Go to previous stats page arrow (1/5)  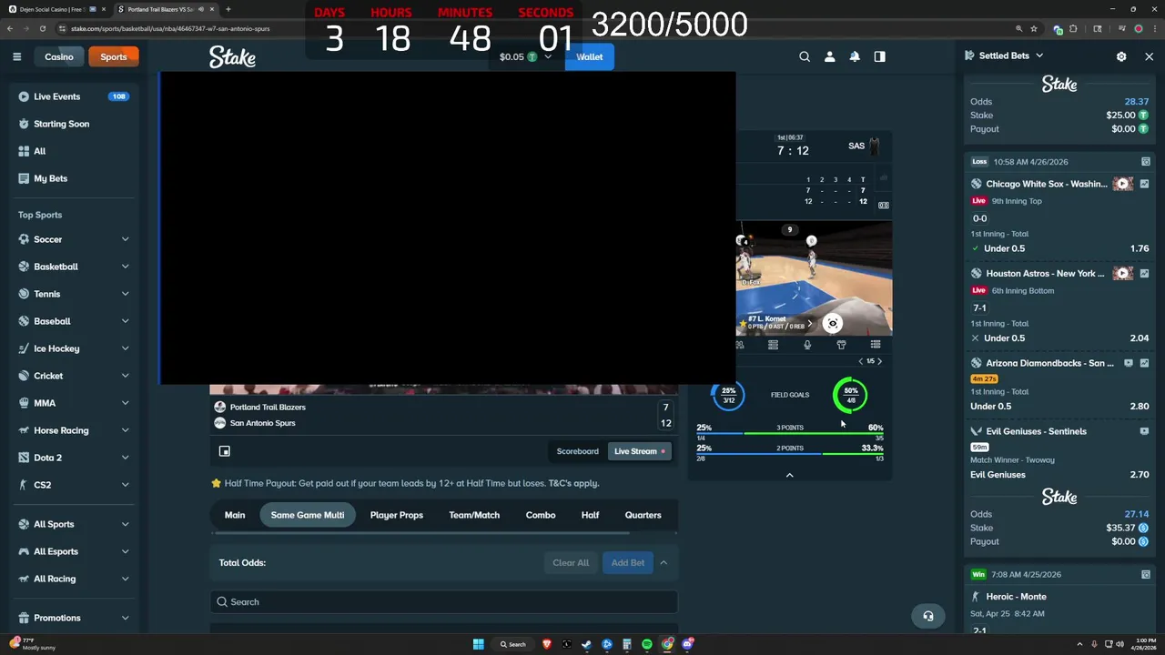[x=861, y=361]
